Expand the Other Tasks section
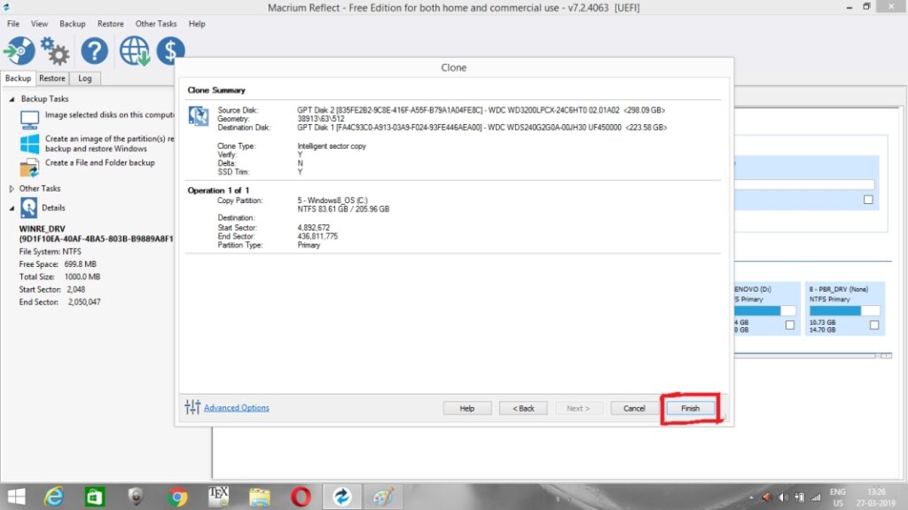908x510 pixels. coord(12,189)
